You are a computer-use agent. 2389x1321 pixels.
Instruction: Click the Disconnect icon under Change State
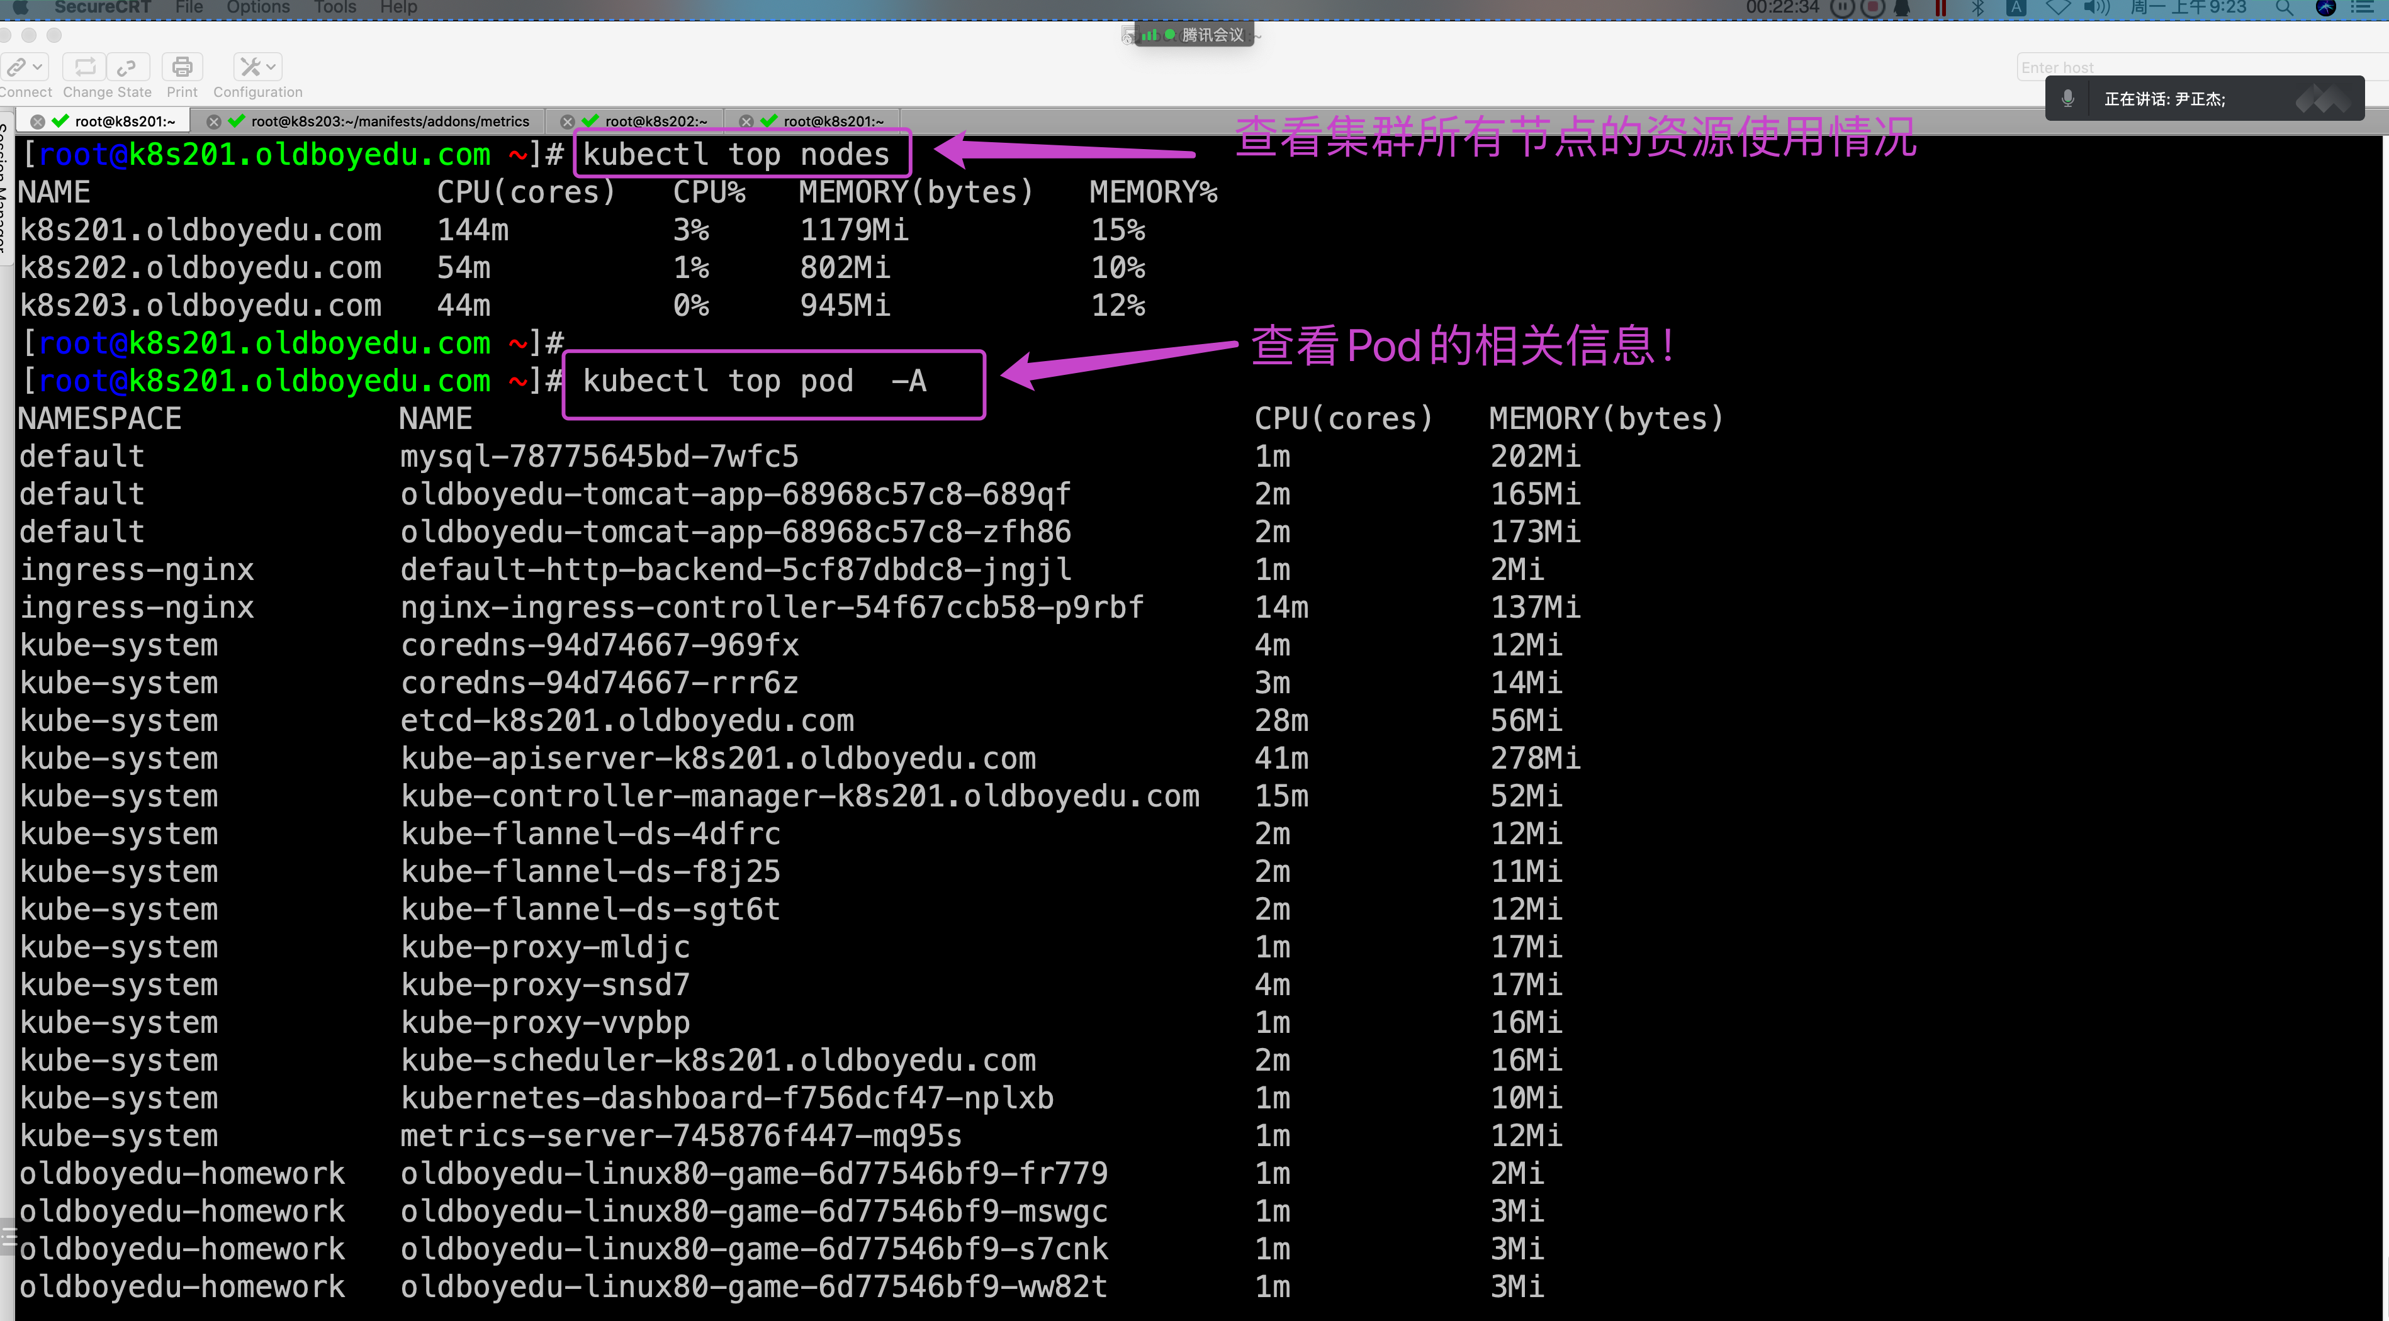[x=127, y=67]
